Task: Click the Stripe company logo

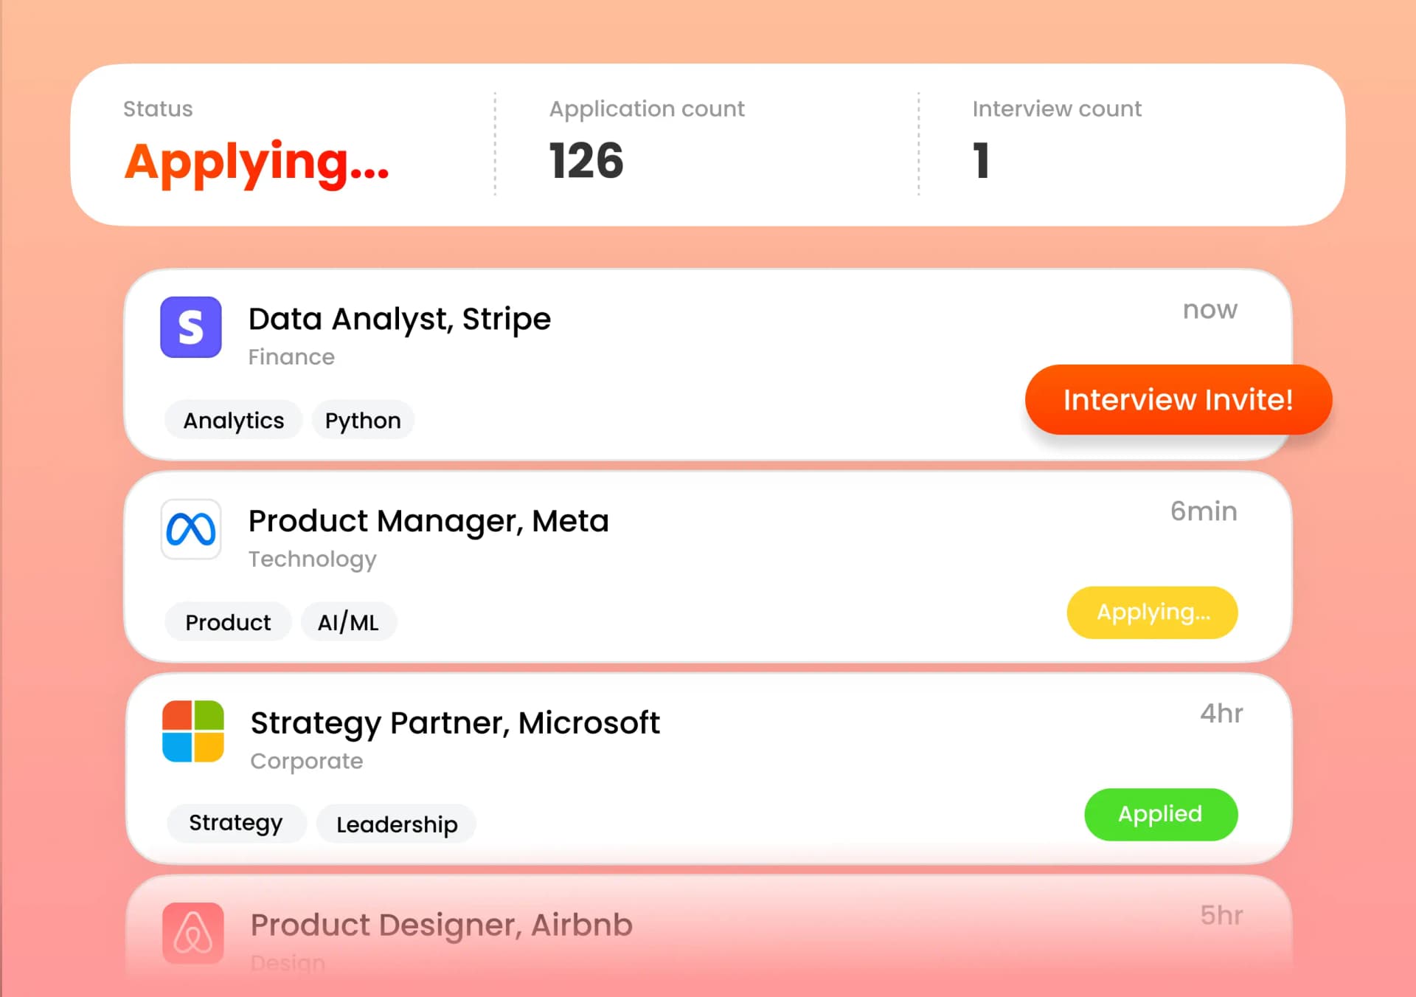Action: 191,327
